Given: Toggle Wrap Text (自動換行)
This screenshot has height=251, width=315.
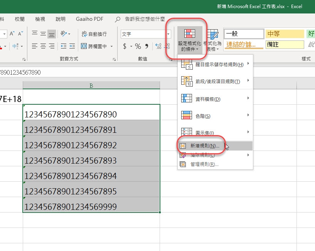Looking at the screenshot, I should pos(94,34).
